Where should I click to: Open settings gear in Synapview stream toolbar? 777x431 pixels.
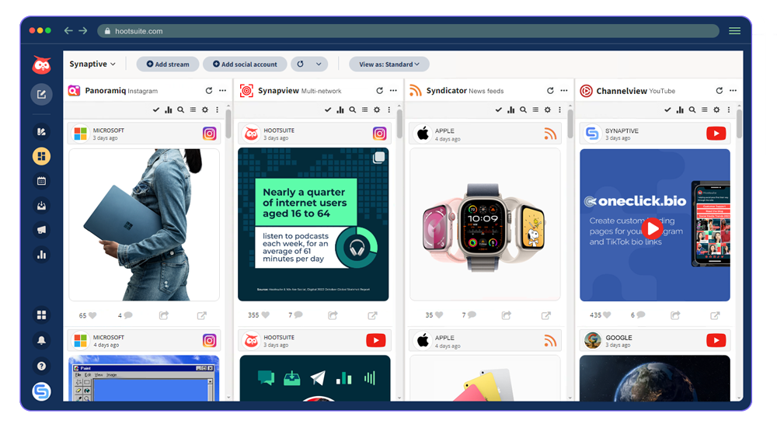tap(377, 110)
